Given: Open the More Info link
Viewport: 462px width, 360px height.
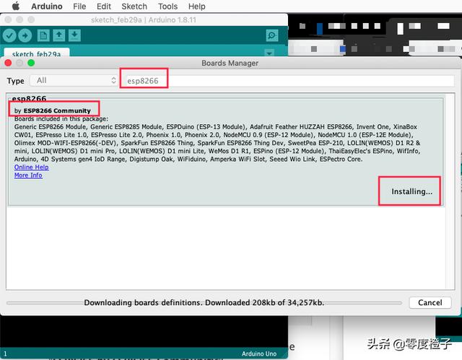Looking at the screenshot, I should 28,175.
